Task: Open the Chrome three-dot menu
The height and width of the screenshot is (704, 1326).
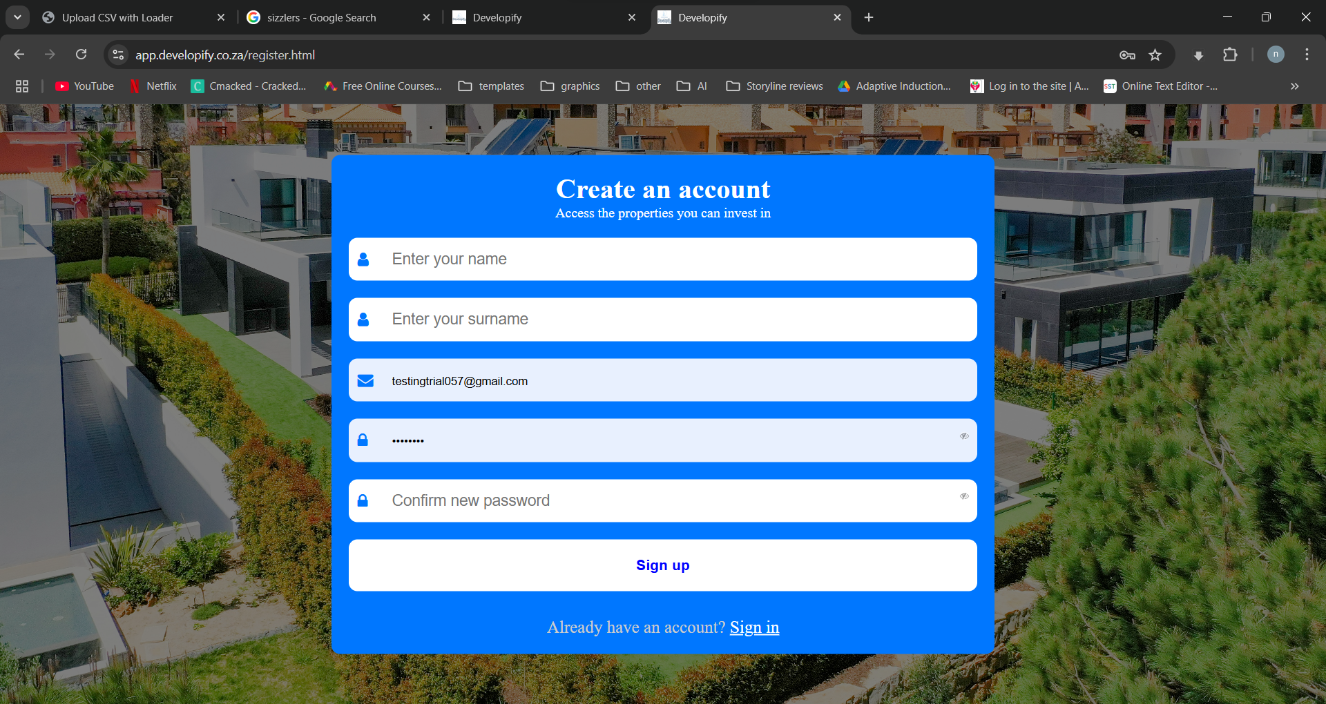Action: [x=1307, y=55]
